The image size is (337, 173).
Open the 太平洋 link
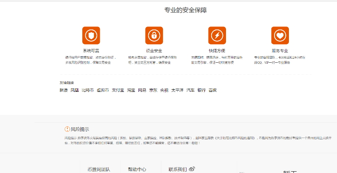tap(177, 90)
